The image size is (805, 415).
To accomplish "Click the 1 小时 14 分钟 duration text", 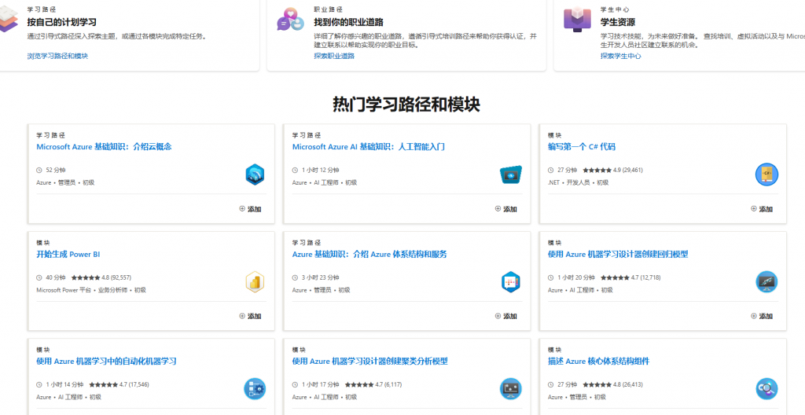I will [64, 384].
